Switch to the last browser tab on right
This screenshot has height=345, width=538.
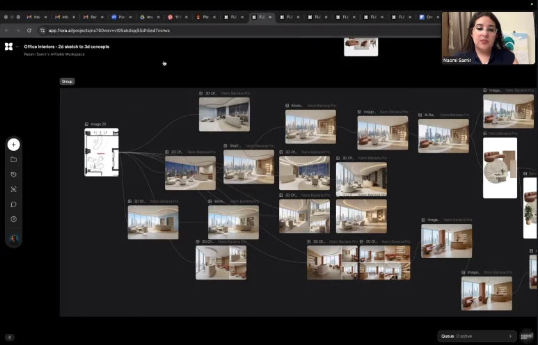[x=426, y=17]
